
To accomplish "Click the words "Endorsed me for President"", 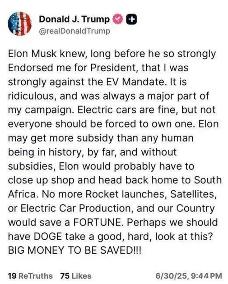I will (x=68, y=68).
